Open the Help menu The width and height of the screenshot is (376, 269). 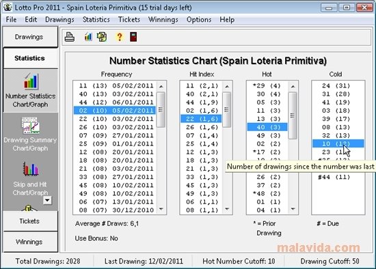[x=227, y=20]
